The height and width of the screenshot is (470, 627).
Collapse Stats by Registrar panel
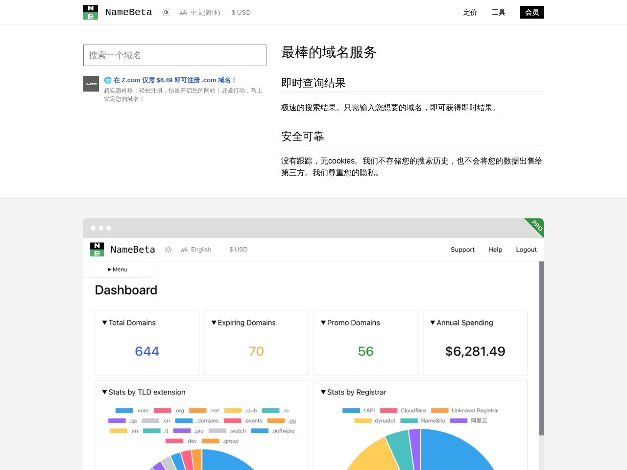tap(353, 392)
